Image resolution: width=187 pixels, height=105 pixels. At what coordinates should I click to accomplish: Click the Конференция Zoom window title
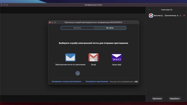point(93,5)
